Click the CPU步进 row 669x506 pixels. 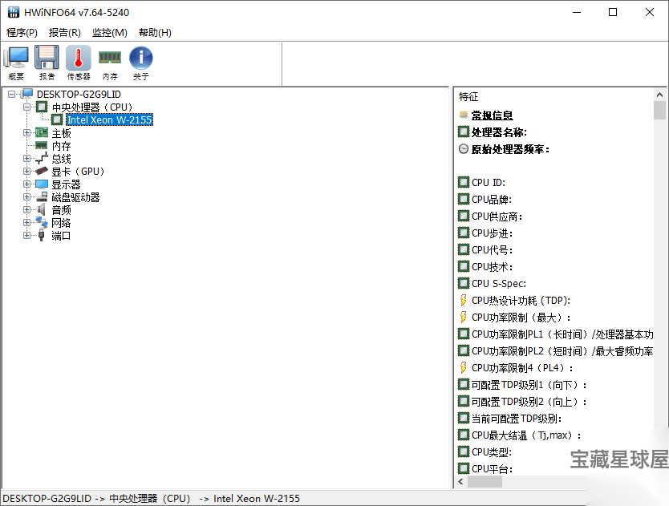coord(485,233)
